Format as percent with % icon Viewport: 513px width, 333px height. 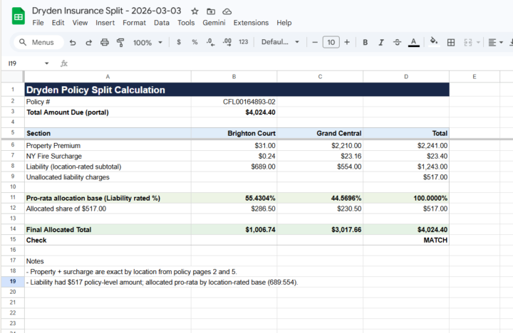[195, 42]
